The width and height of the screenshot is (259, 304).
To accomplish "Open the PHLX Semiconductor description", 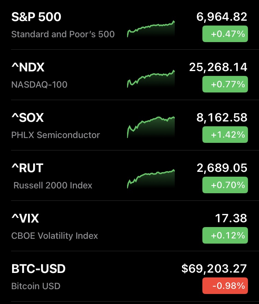I will coord(56,135).
